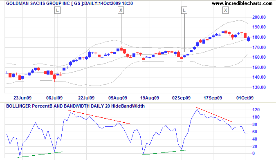Click the 190.00 price axis label
Screen dimensions: 276x161
[259, 27]
